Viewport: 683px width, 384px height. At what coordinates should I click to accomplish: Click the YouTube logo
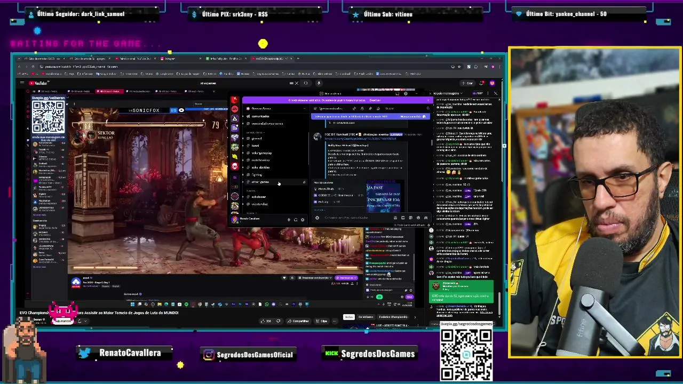(39, 83)
